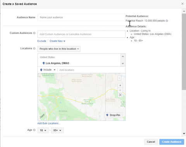Click the Exclude link

click(42, 41)
